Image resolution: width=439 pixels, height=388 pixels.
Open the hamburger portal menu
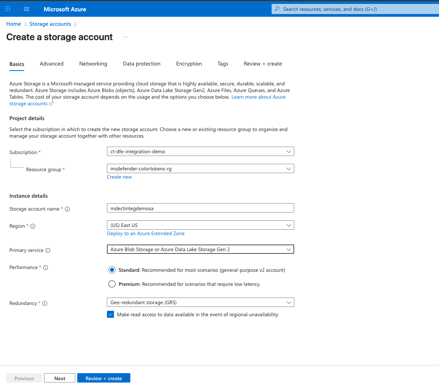[27, 9]
